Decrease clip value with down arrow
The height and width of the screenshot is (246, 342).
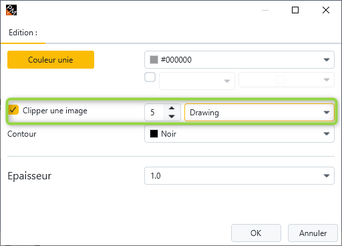coord(172,116)
